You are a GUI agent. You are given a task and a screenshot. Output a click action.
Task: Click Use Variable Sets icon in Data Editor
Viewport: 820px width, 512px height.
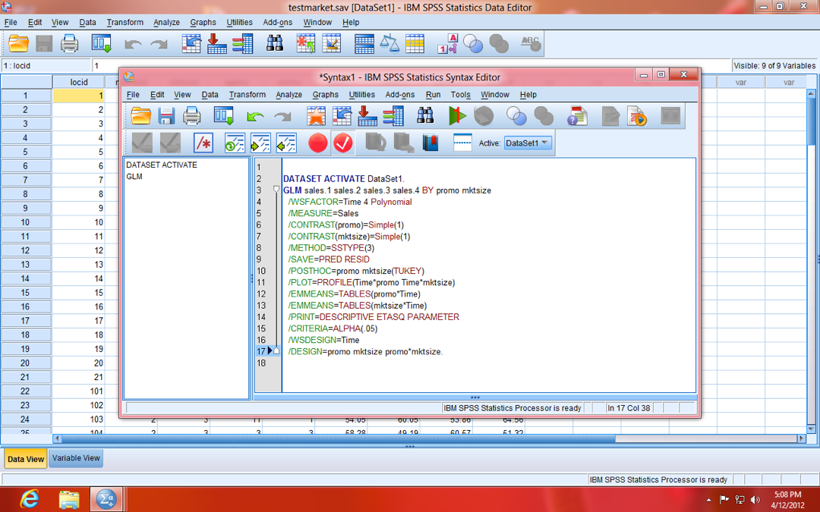(x=473, y=43)
